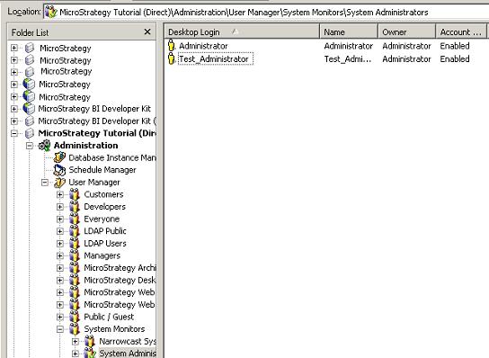Select the Managers tree item
The height and width of the screenshot is (358, 489).
[102, 255]
